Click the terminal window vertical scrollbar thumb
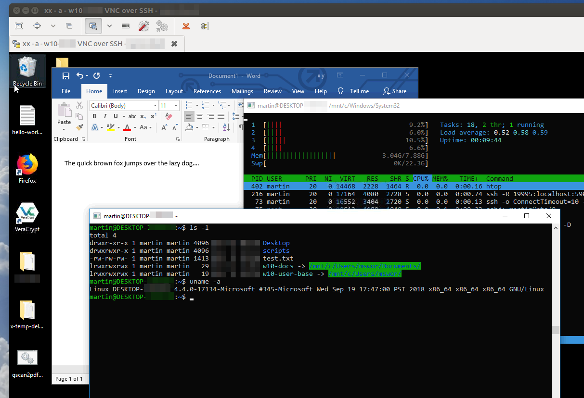584x398 pixels. pos(556,330)
